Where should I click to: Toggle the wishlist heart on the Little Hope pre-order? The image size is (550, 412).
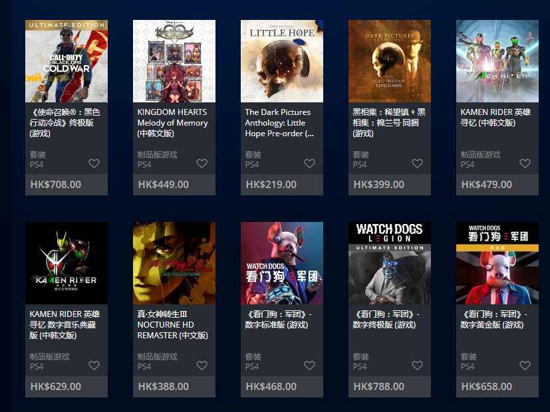[309, 163]
